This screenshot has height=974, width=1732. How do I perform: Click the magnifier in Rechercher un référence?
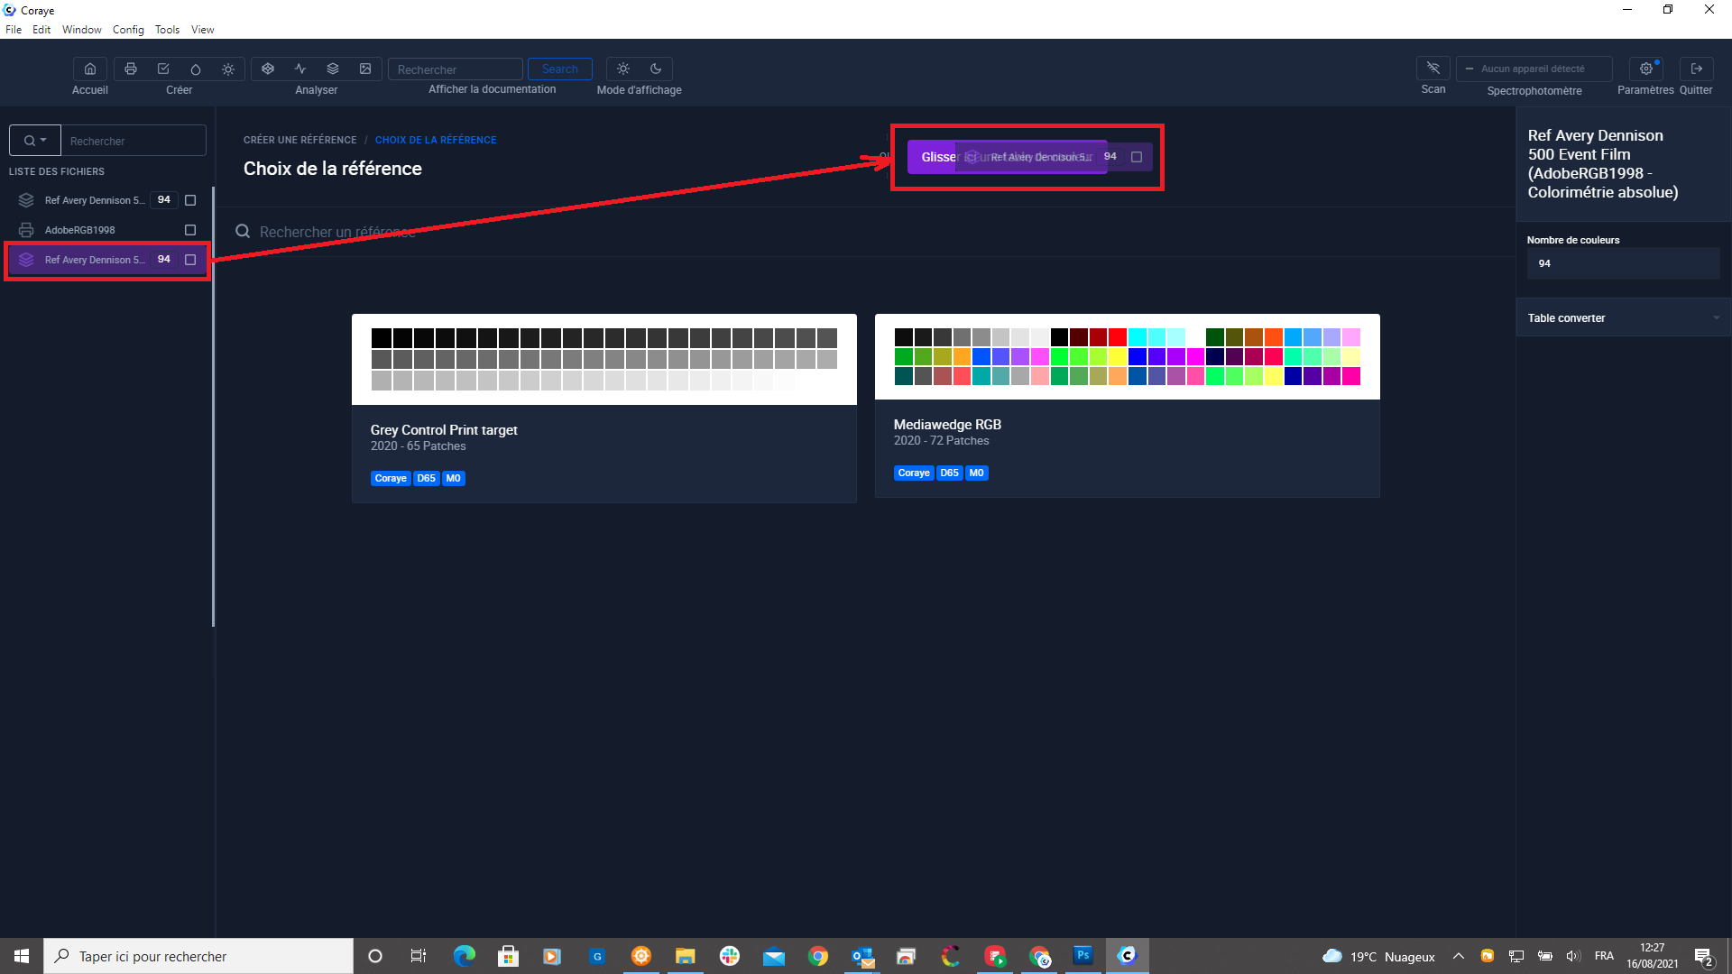point(243,232)
